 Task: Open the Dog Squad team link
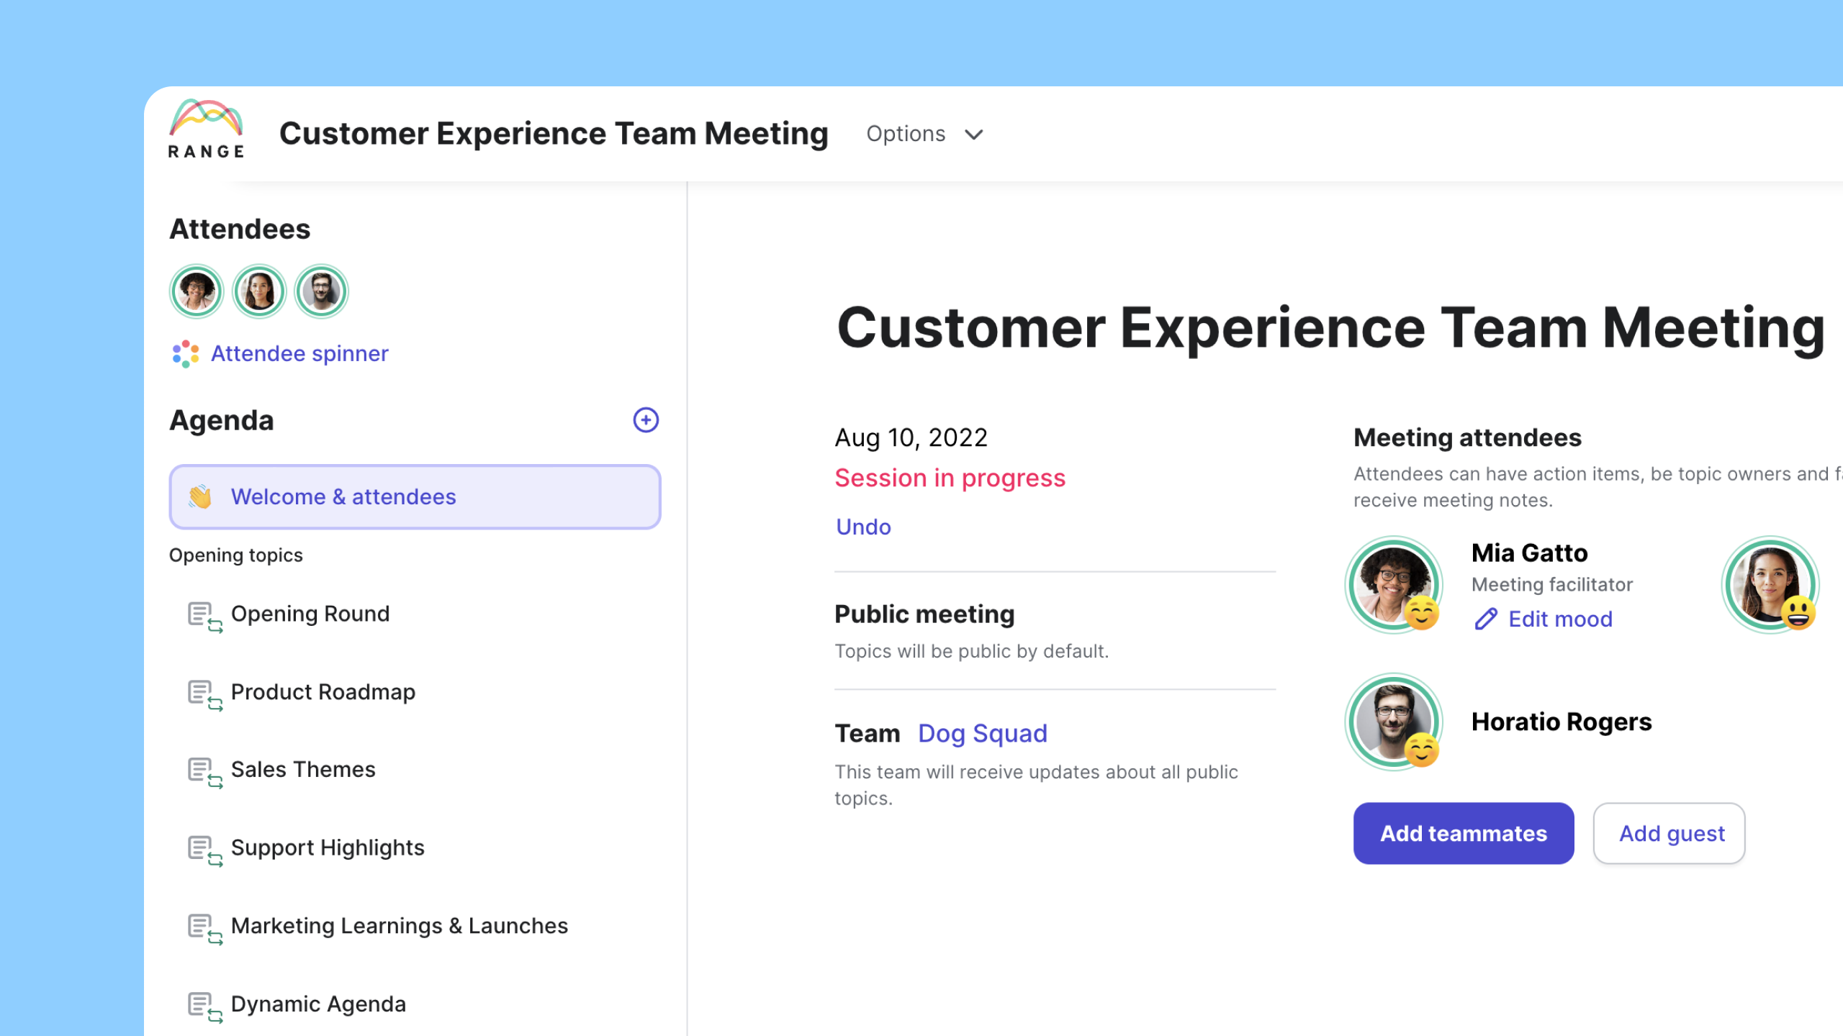(983, 734)
